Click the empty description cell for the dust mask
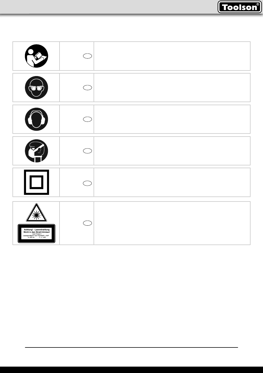The image size is (263, 373). pos(172,151)
